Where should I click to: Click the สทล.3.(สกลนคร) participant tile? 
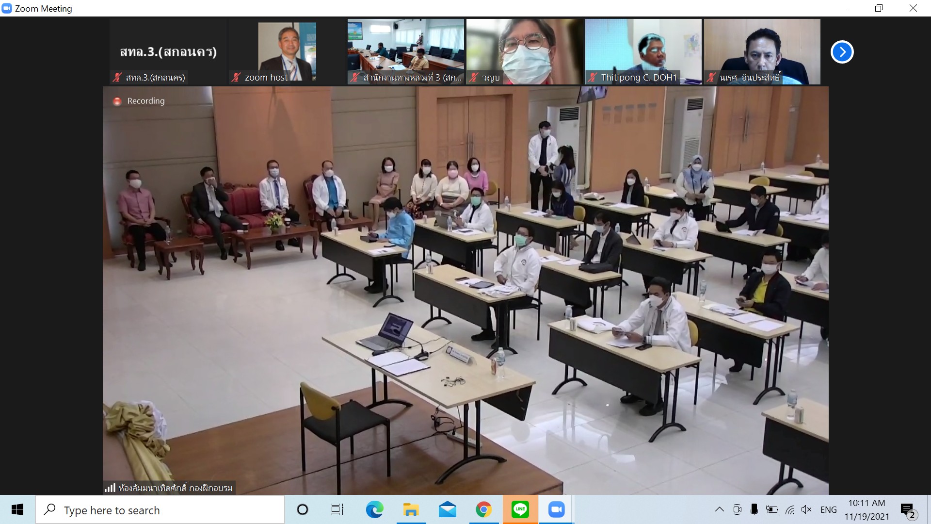[x=168, y=51]
